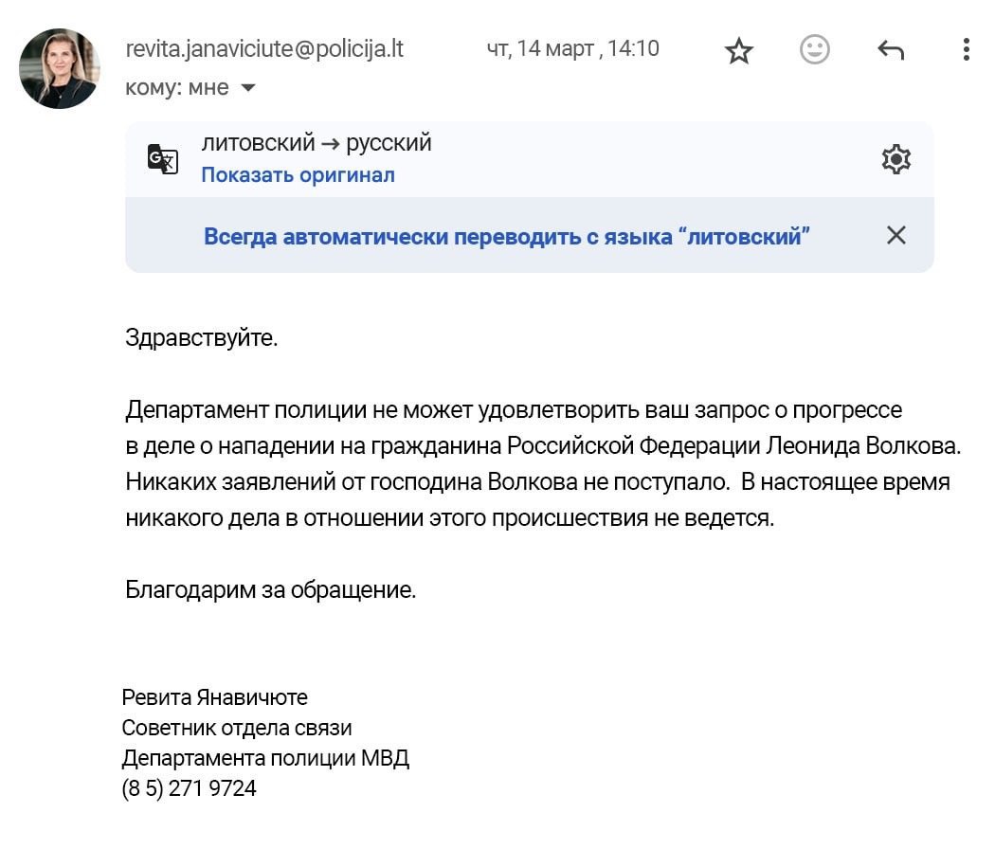This screenshot has height=867, width=995.
Task: Reply to the email using the arrow icon
Action: click(890, 50)
